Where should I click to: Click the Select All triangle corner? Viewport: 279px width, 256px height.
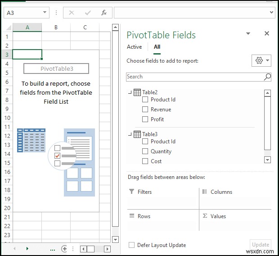9,27
